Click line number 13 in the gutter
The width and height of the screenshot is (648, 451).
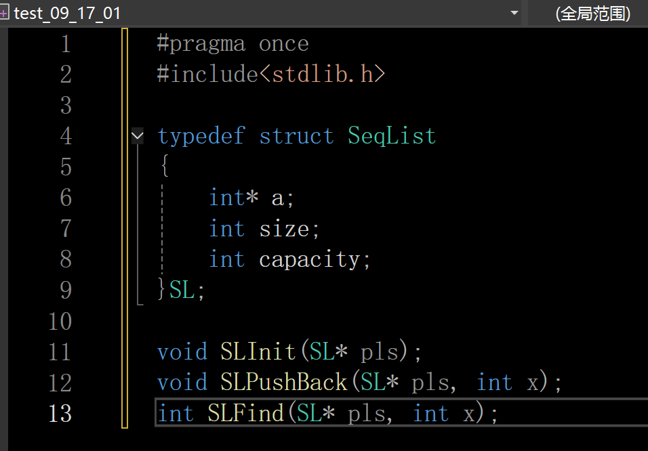pyautogui.click(x=60, y=413)
